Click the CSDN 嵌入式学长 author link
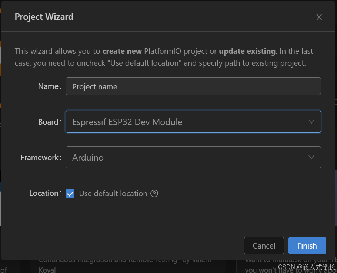The width and height of the screenshot is (337, 273). pos(306,267)
